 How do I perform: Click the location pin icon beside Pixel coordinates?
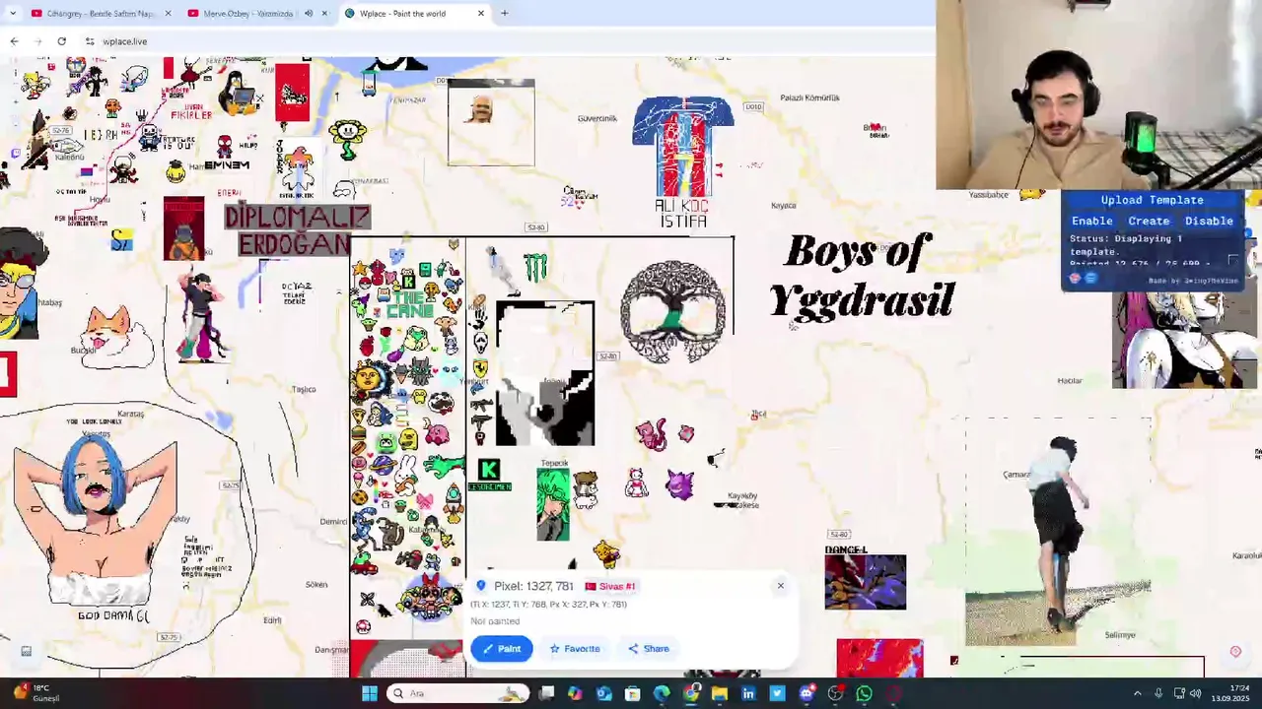click(481, 586)
